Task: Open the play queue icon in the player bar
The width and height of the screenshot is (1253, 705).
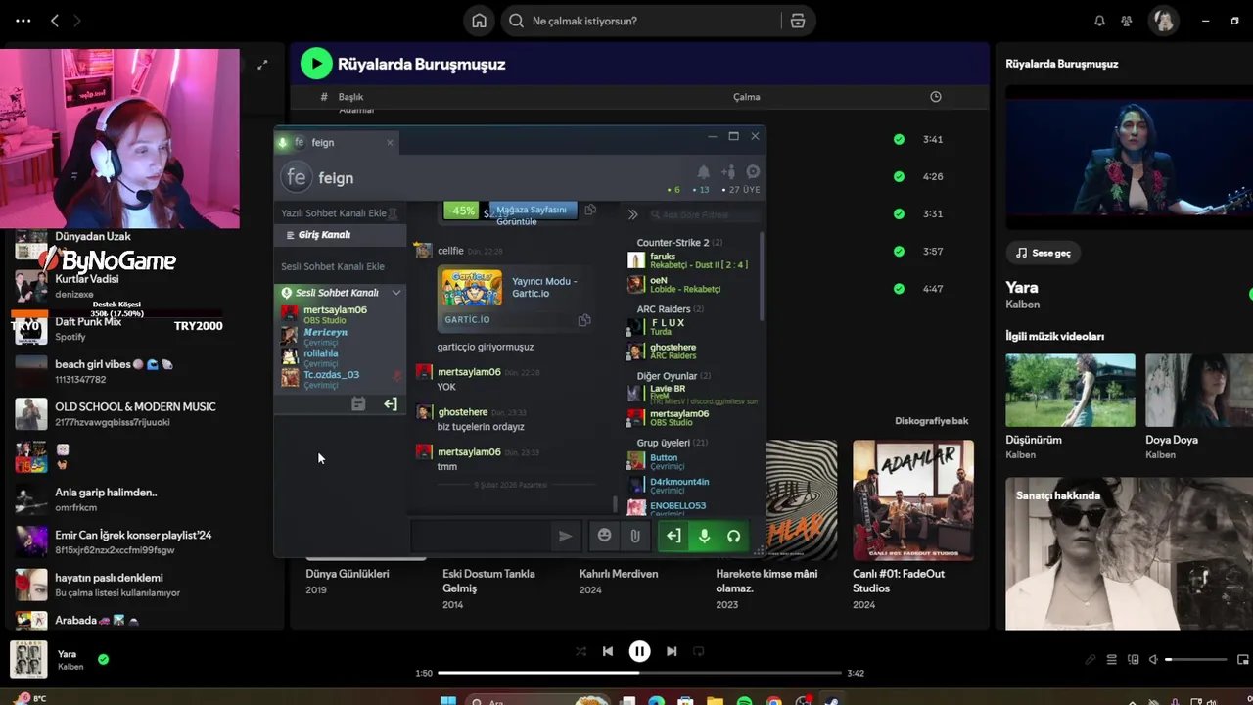Action: coord(1112,660)
